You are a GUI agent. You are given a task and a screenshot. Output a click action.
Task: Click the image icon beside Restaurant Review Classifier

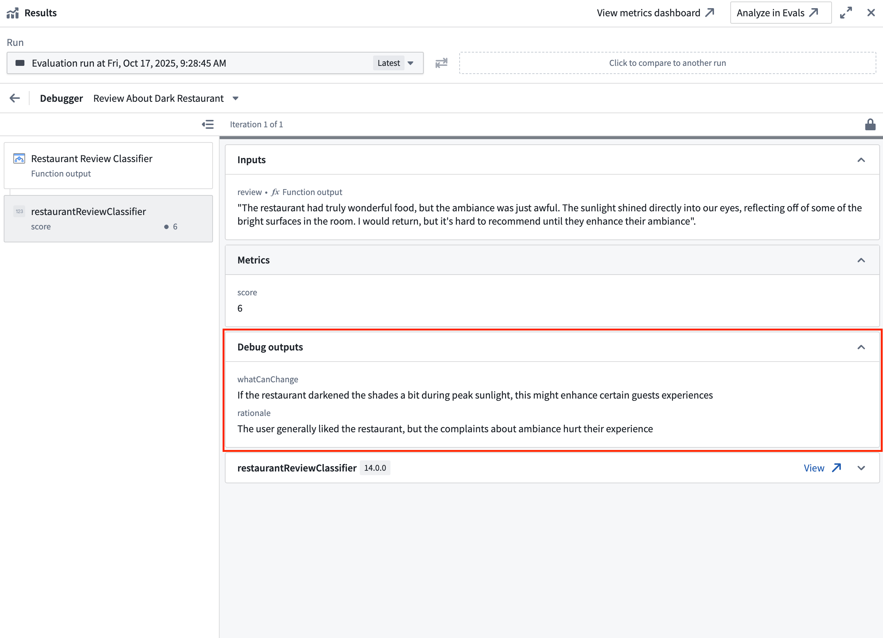click(x=19, y=158)
